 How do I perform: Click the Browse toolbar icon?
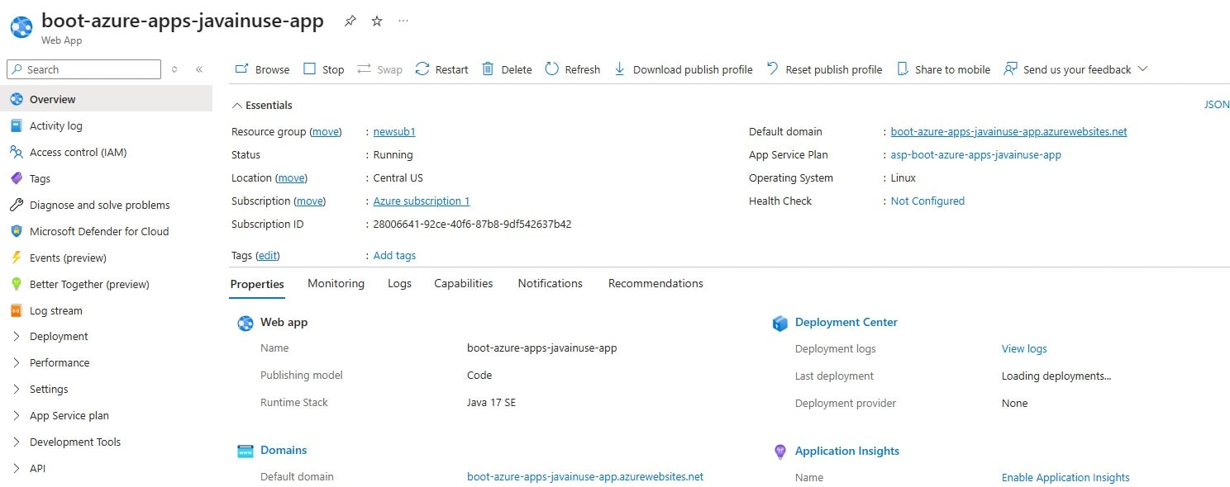point(242,69)
